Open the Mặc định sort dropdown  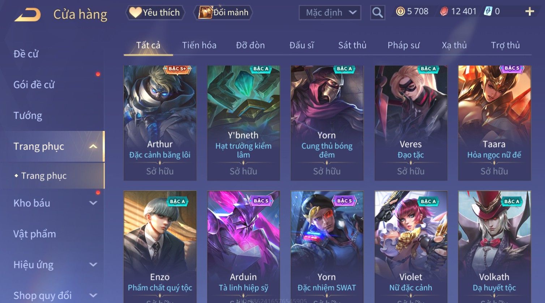pyautogui.click(x=330, y=13)
